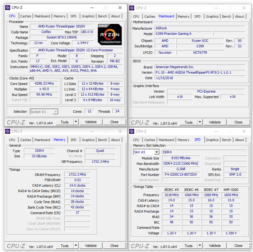Click the LPCIO model value "NCT6779"

point(200,53)
